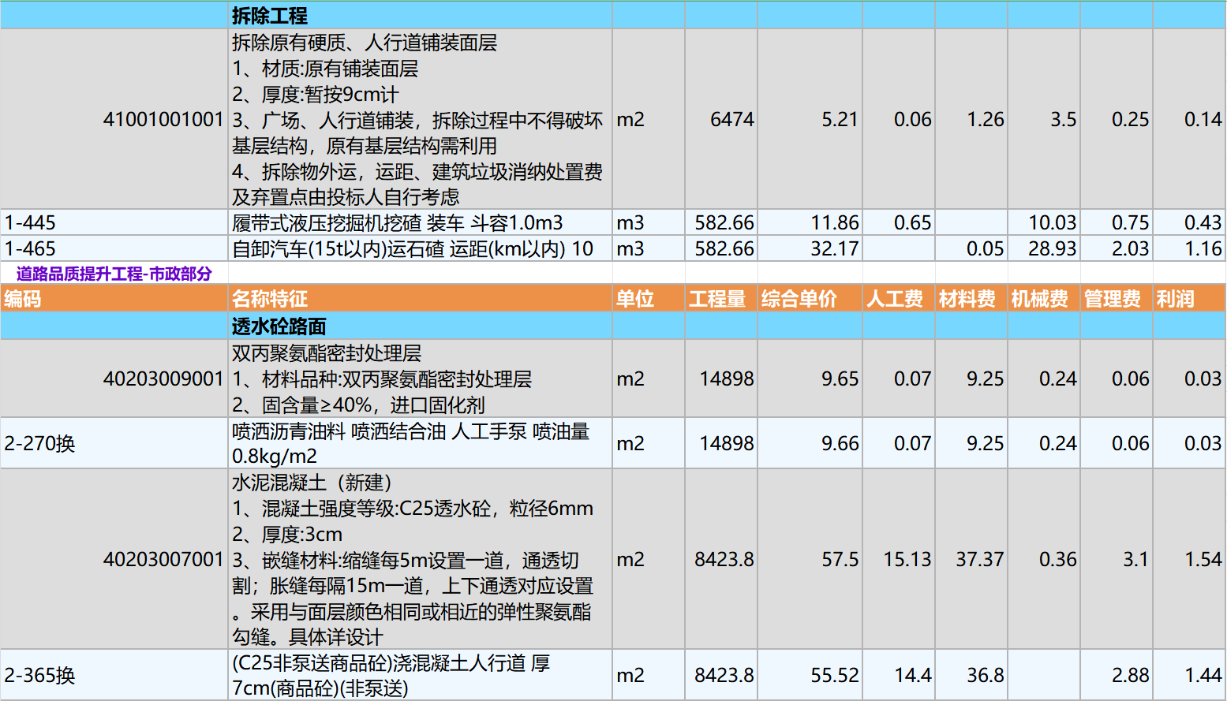Click code cell 1-465
This screenshot has width=1227, height=701.
point(114,248)
